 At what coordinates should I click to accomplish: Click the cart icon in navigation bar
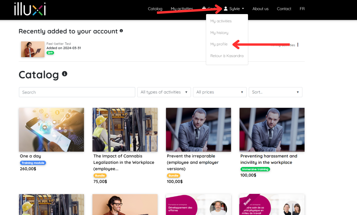click(204, 9)
